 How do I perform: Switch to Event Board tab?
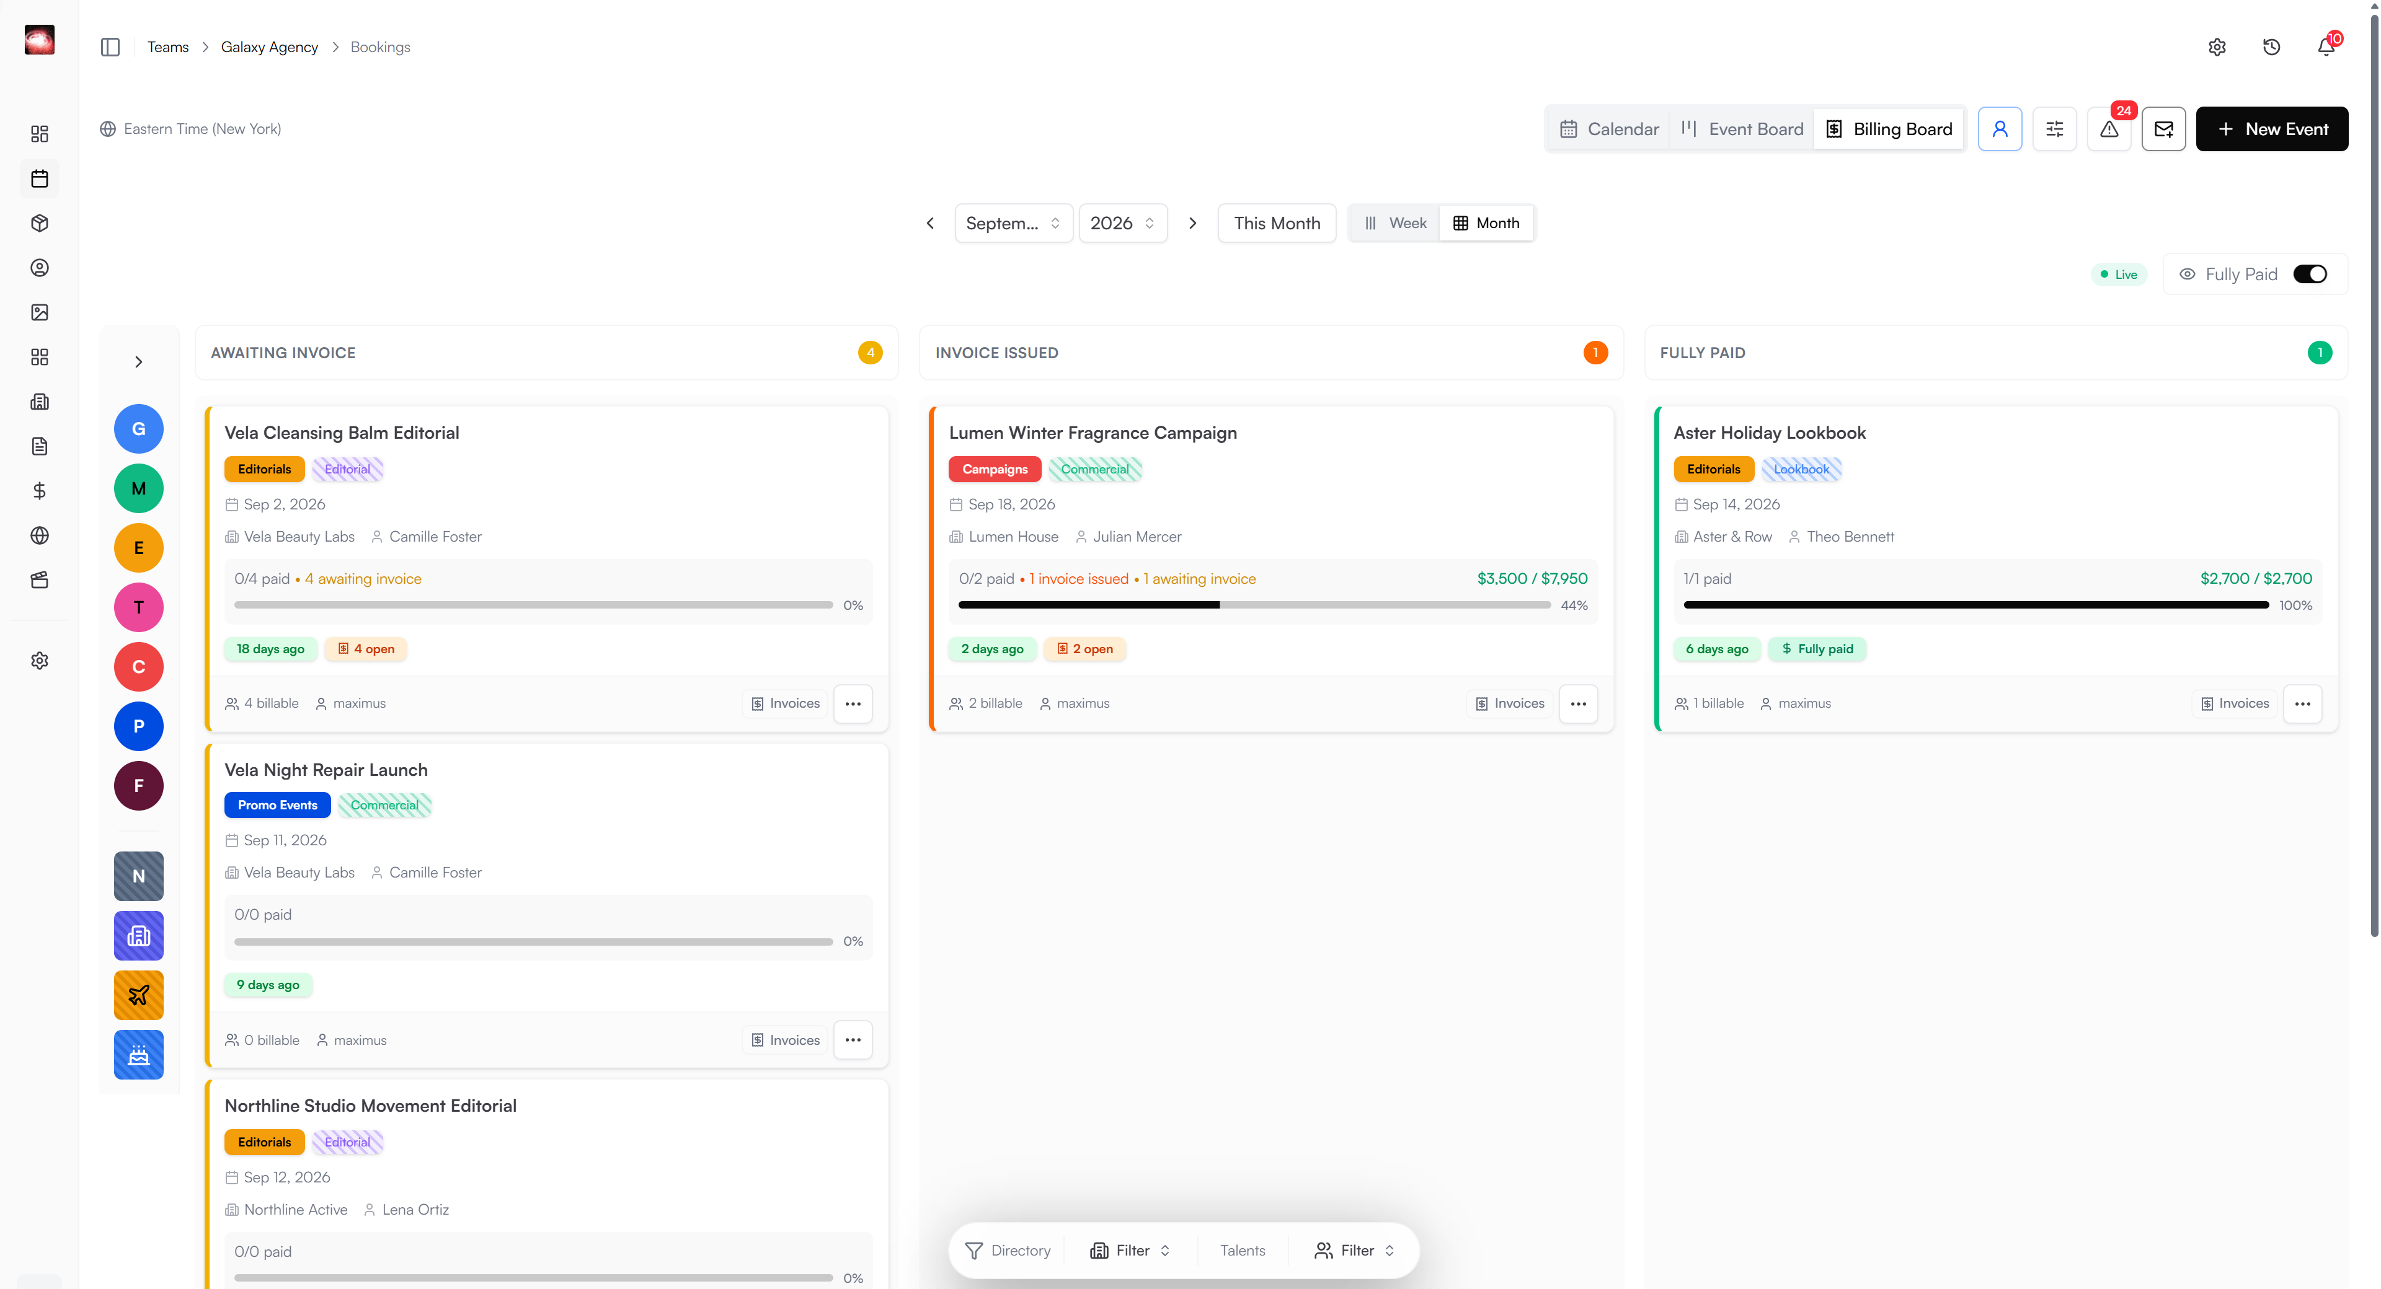point(1741,128)
